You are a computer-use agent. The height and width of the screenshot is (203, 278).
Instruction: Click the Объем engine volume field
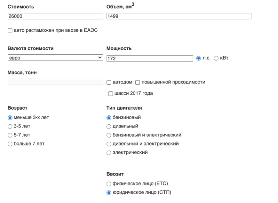tap(179, 16)
